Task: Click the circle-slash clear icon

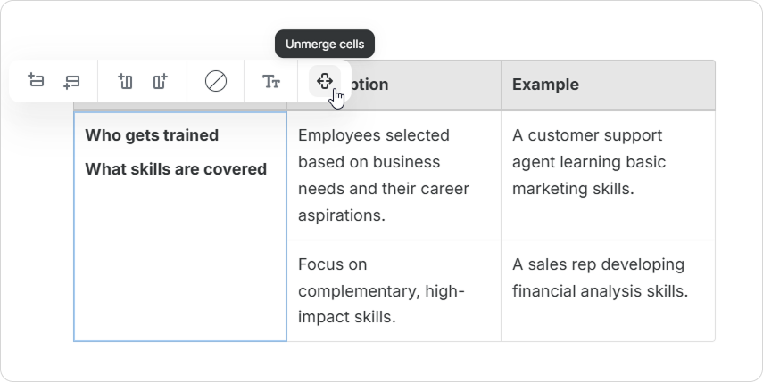Action: pos(216,81)
